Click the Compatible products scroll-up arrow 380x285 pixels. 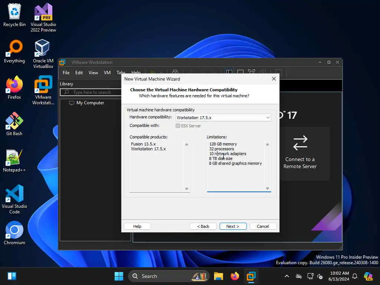tap(187, 144)
